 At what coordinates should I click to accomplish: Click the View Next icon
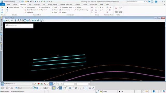point(35,20)
